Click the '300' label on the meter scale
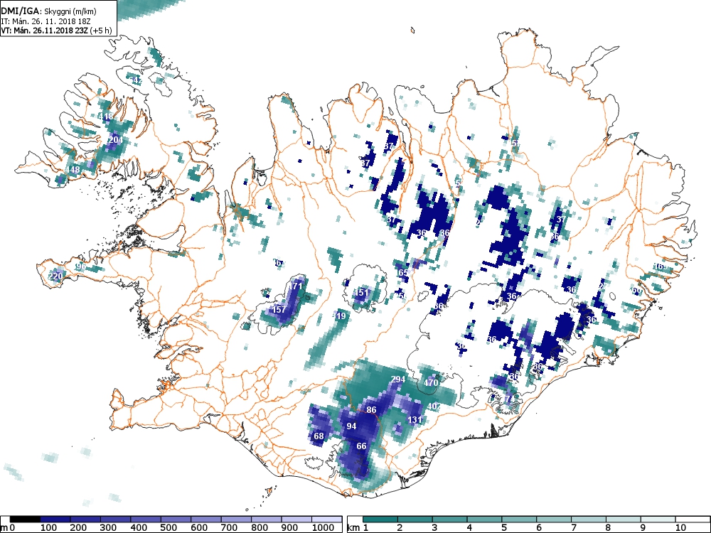This screenshot has height=533, width=711. click(x=109, y=527)
